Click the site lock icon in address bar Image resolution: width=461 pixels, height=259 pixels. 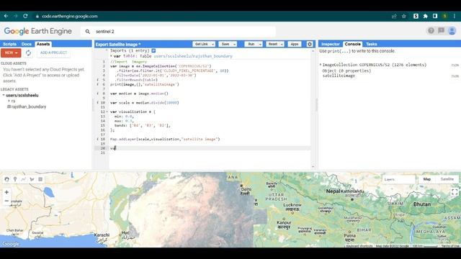pyautogui.click(x=37, y=17)
